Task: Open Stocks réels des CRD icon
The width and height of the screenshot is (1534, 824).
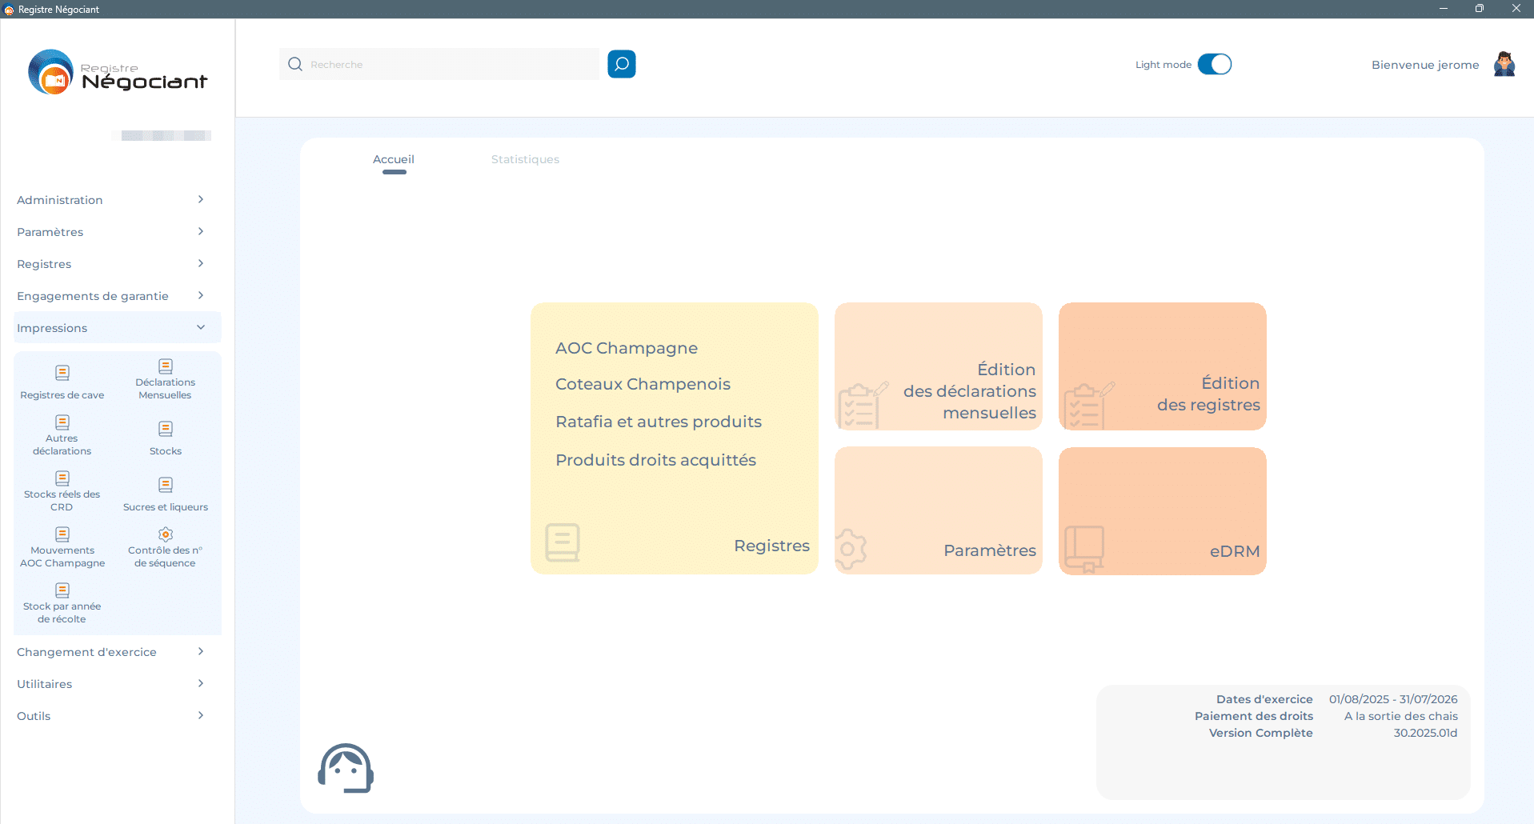Action: 62,479
